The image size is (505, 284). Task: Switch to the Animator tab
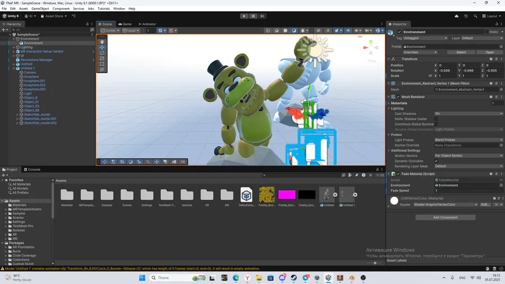click(x=147, y=24)
